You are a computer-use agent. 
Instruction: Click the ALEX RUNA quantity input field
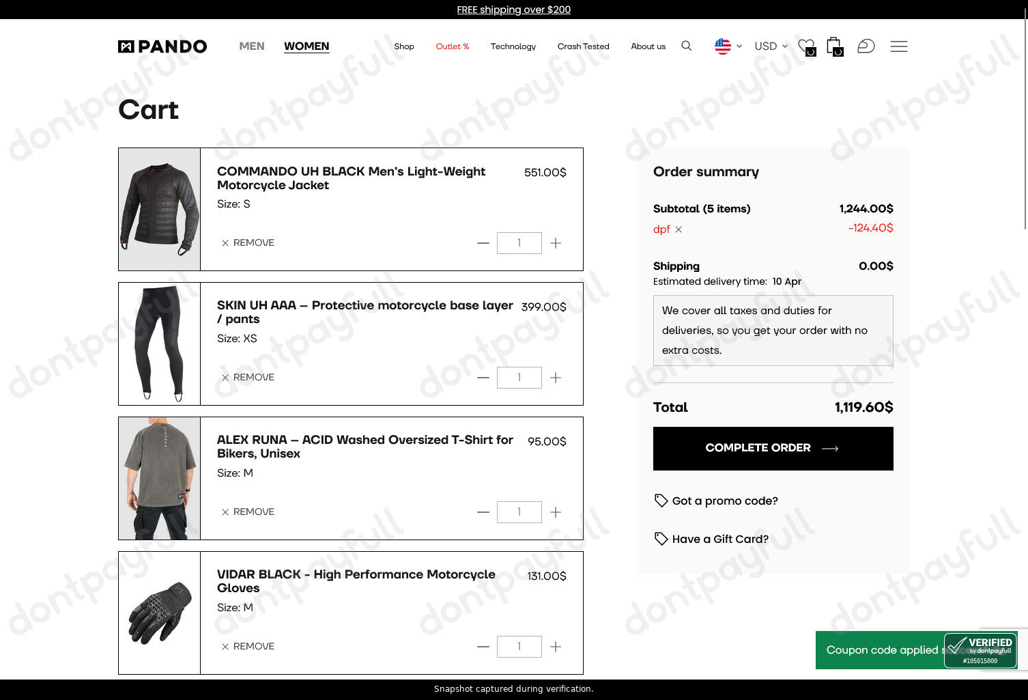click(x=519, y=512)
